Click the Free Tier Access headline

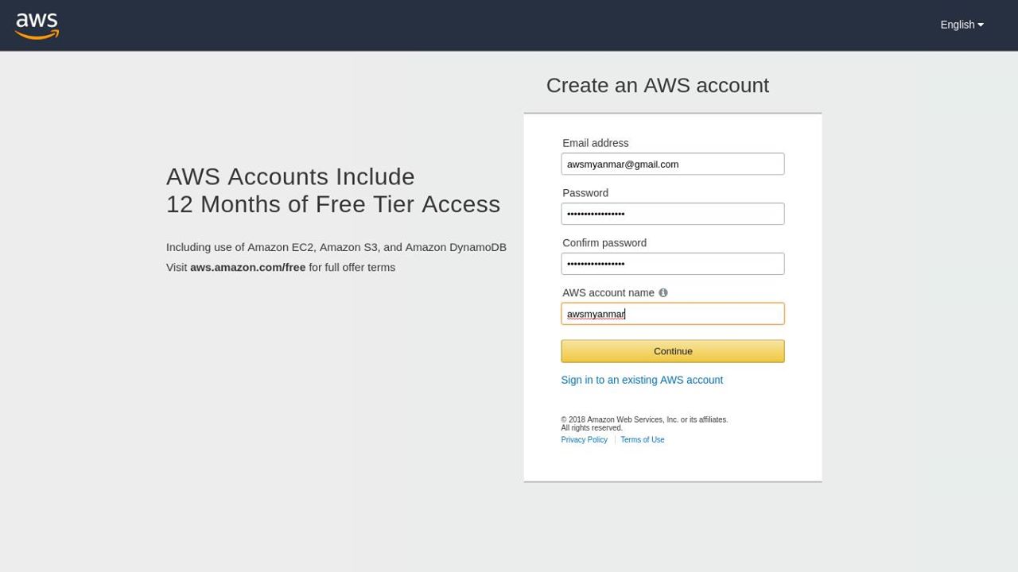332,191
